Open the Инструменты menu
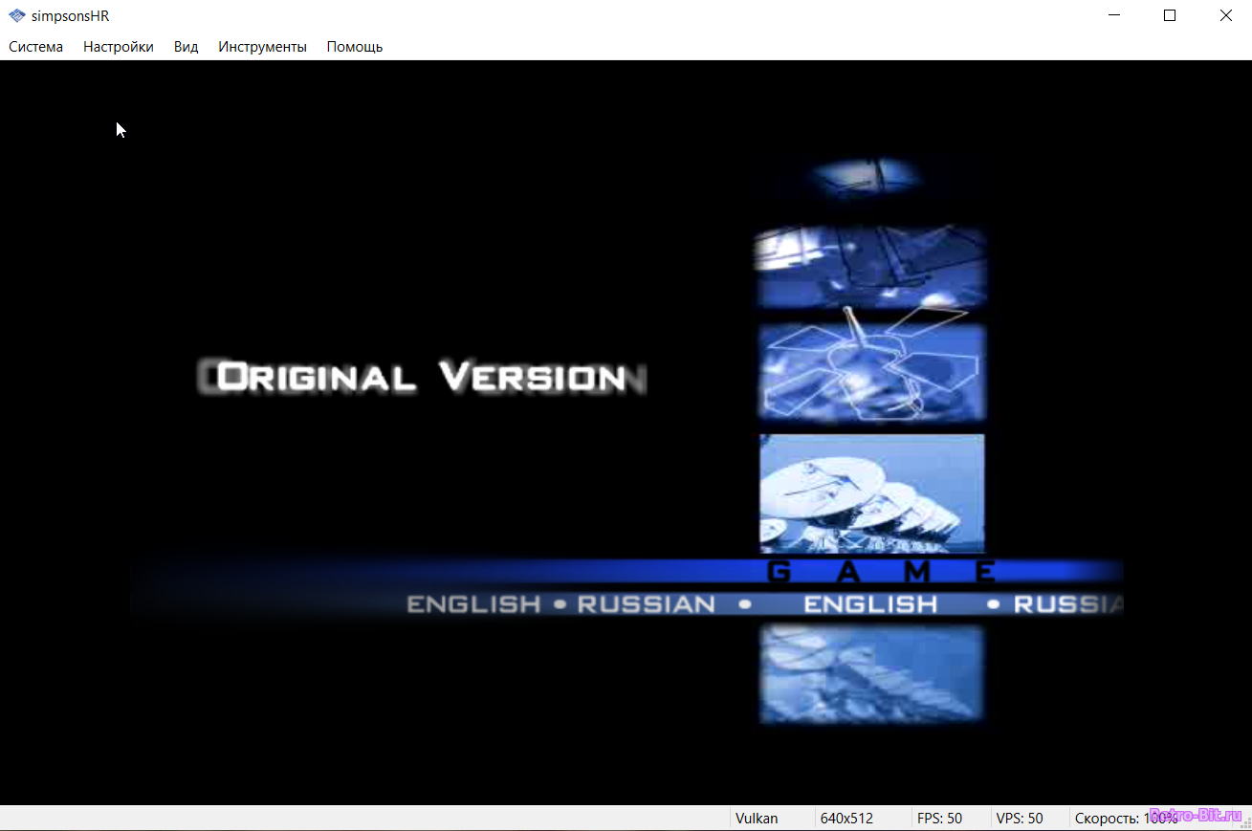 coord(262,47)
